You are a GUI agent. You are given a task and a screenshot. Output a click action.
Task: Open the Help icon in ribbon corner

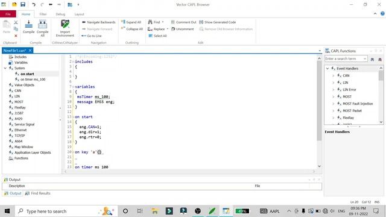click(382, 14)
